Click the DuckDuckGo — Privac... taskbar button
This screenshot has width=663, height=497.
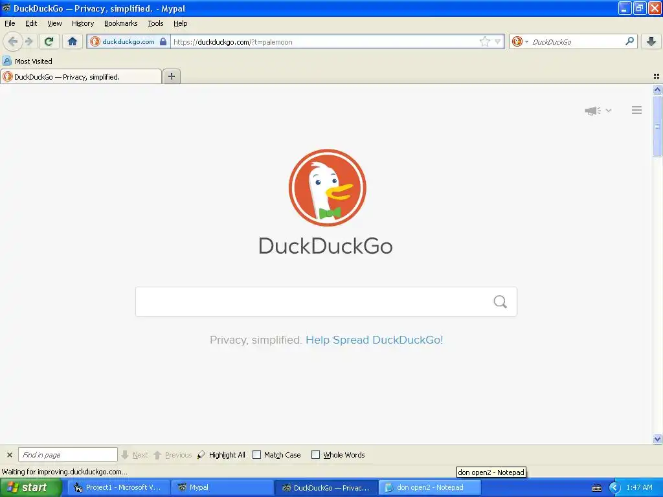pyautogui.click(x=326, y=487)
